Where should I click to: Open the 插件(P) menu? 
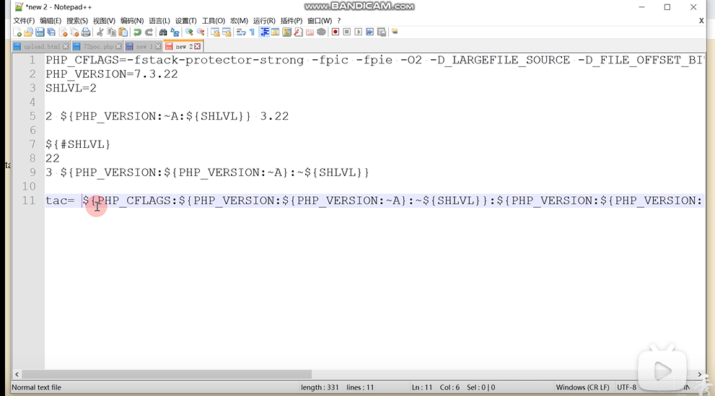(291, 20)
